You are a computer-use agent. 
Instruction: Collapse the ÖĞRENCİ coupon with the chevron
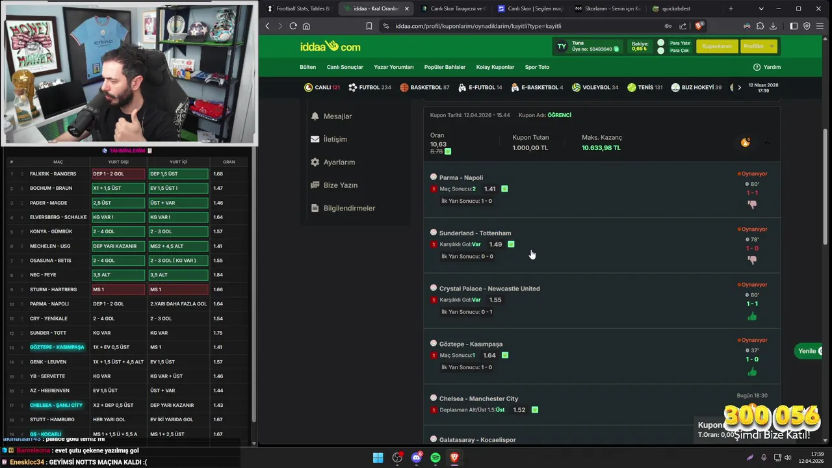[767, 142]
